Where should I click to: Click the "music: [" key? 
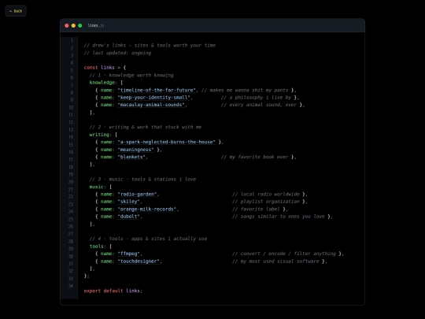[x=101, y=187]
